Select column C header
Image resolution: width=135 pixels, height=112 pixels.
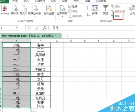click(57, 41)
